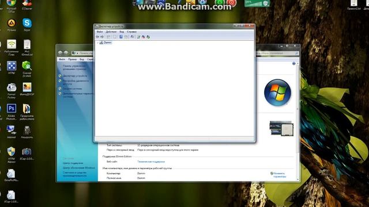Click the System window back navigation button
Viewport: 369px width, 207px height.
click(60, 53)
